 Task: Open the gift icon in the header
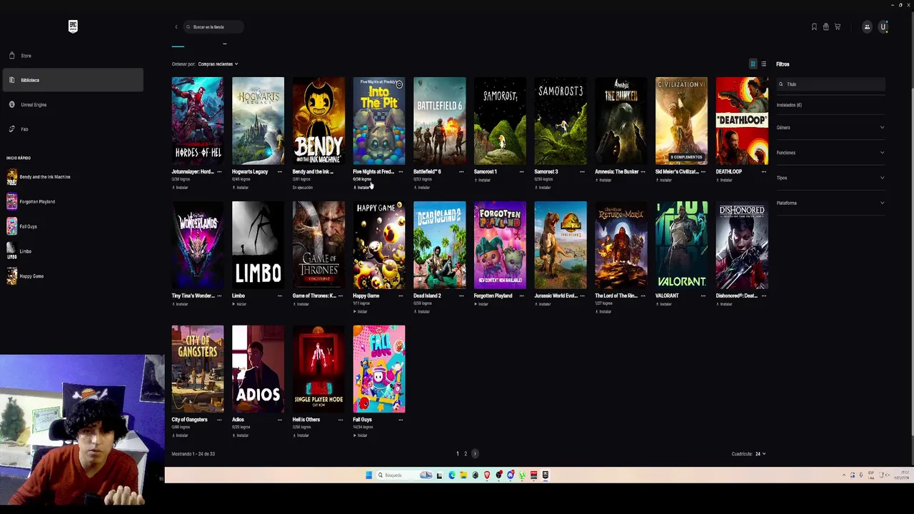(825, 27)
